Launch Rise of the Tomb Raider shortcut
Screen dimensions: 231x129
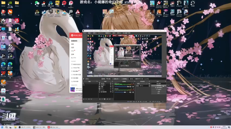[179, 13]
